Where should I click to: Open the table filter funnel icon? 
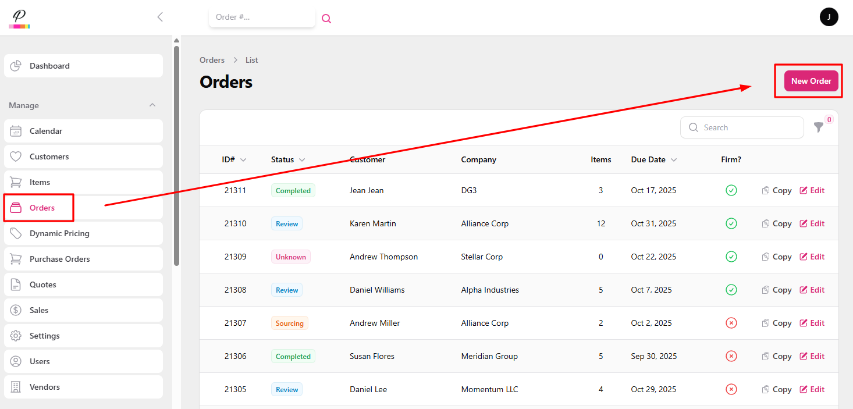click(x=819, y=127)
